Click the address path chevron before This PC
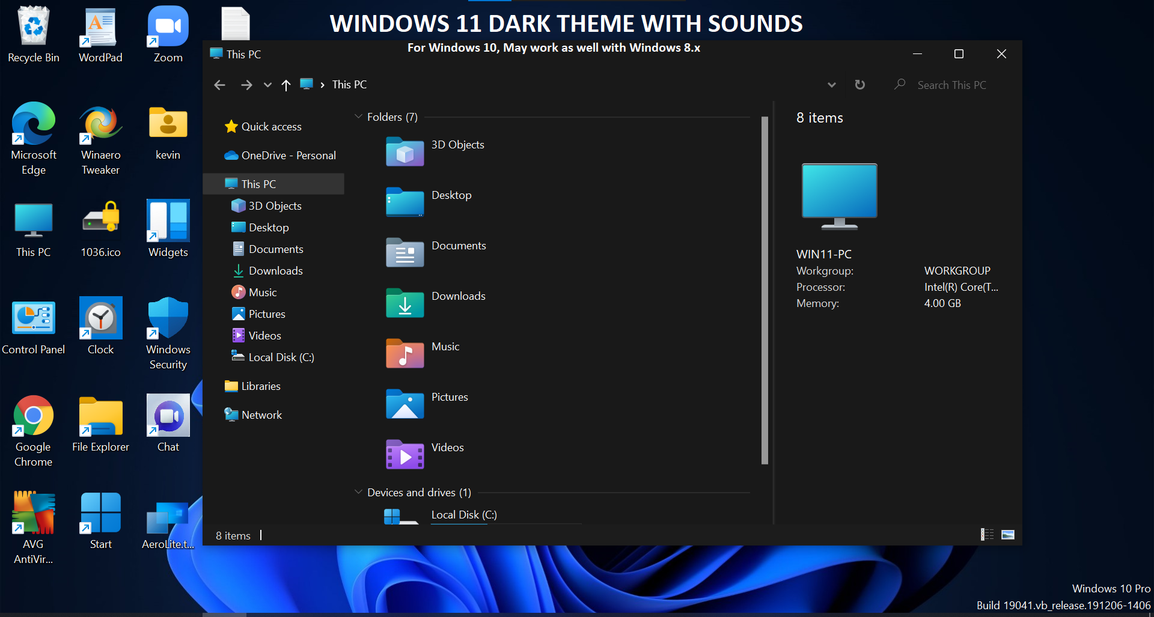The height and width of the screenshot is (617, 1154). point(323,85)
